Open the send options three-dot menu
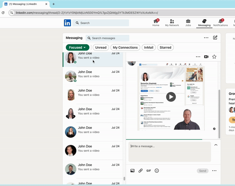235x186 pixels. (214, 171)
